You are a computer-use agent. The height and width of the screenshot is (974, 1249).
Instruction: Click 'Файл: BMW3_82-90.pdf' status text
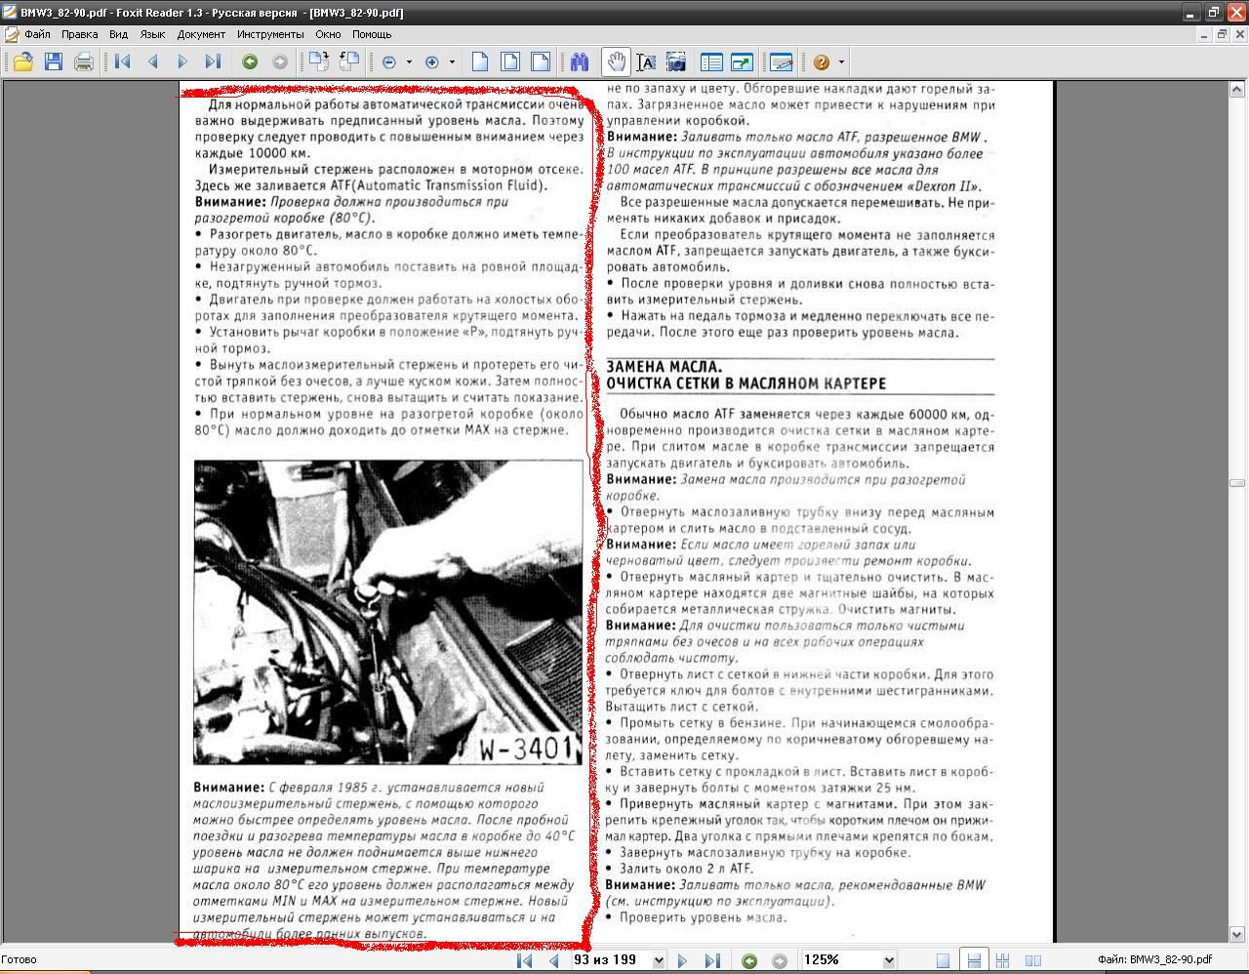1155,960
